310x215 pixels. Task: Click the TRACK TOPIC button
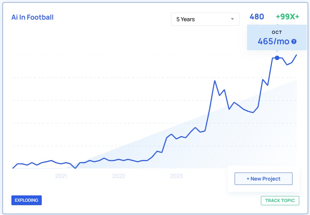280,200
